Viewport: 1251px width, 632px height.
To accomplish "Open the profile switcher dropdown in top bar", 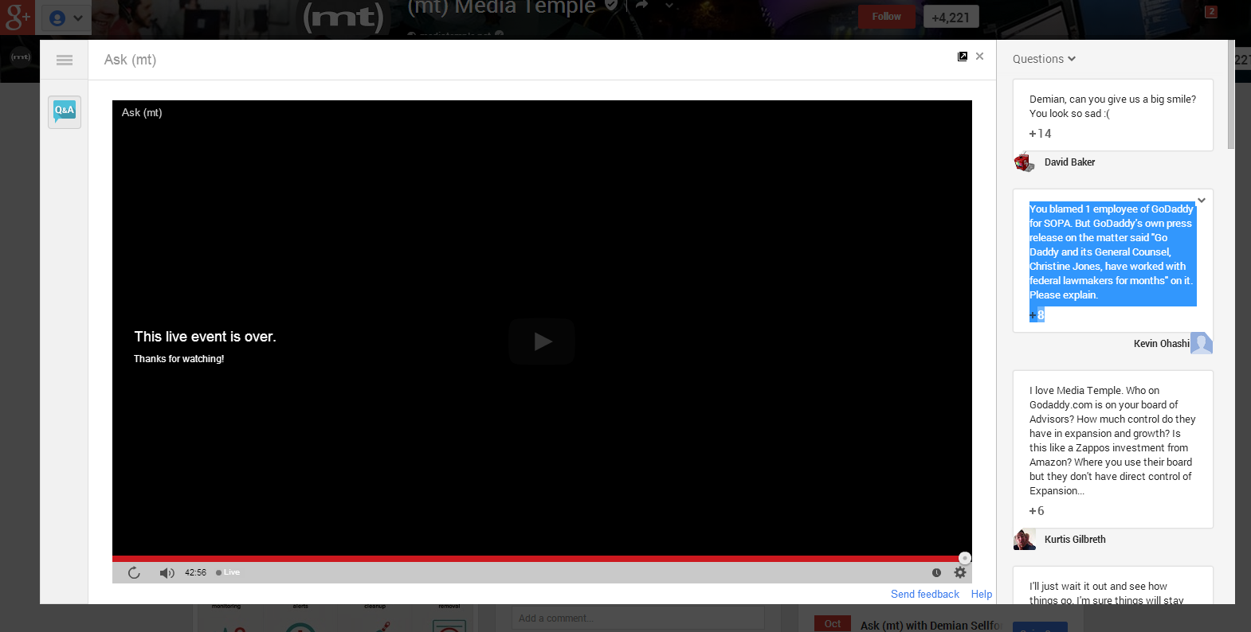I will tap(66, 18).
